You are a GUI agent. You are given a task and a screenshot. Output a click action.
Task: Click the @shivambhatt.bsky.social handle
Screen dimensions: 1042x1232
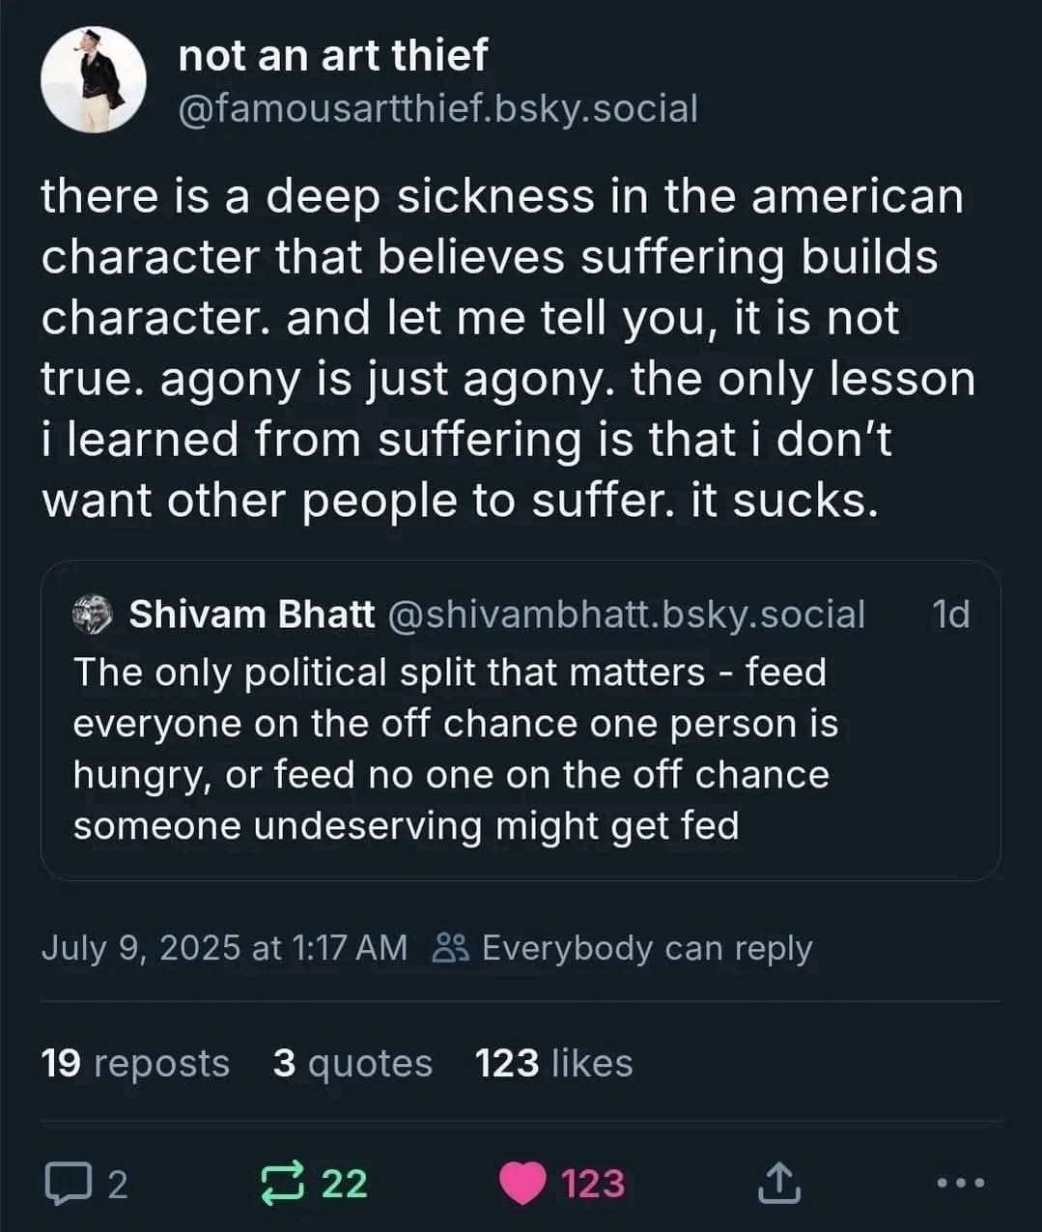point(626,615)
